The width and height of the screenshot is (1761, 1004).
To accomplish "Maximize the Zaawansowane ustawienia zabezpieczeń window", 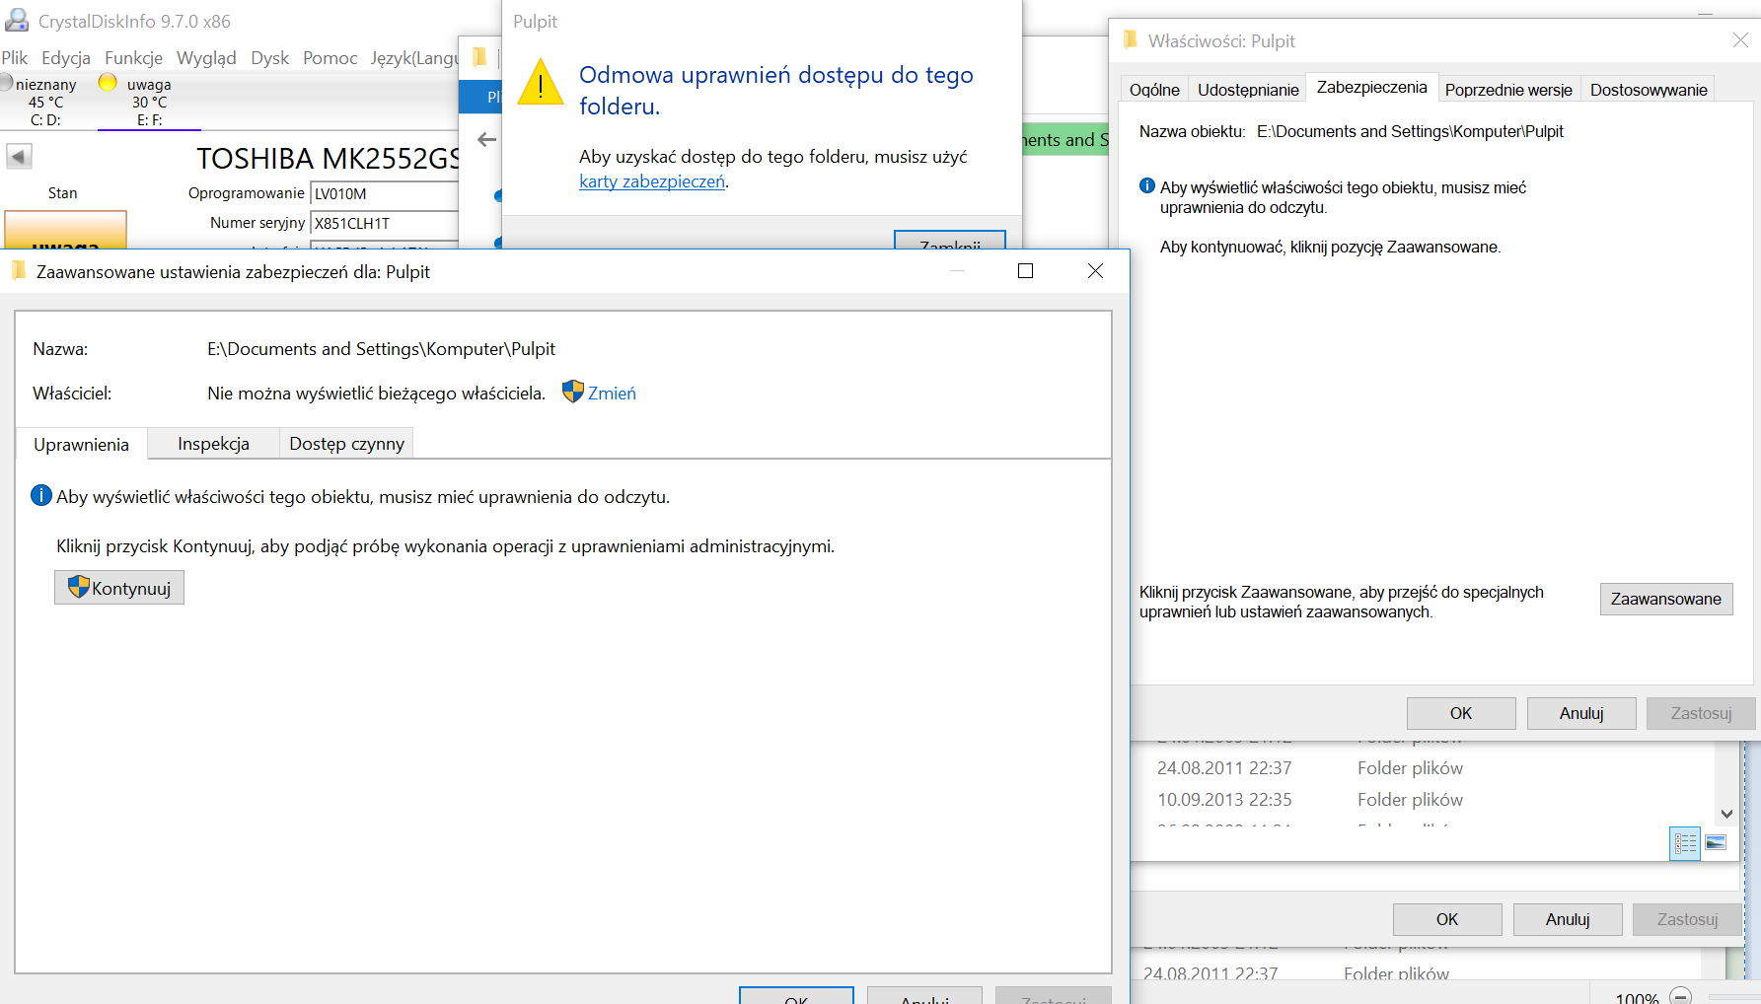I will click(1026, 271).
